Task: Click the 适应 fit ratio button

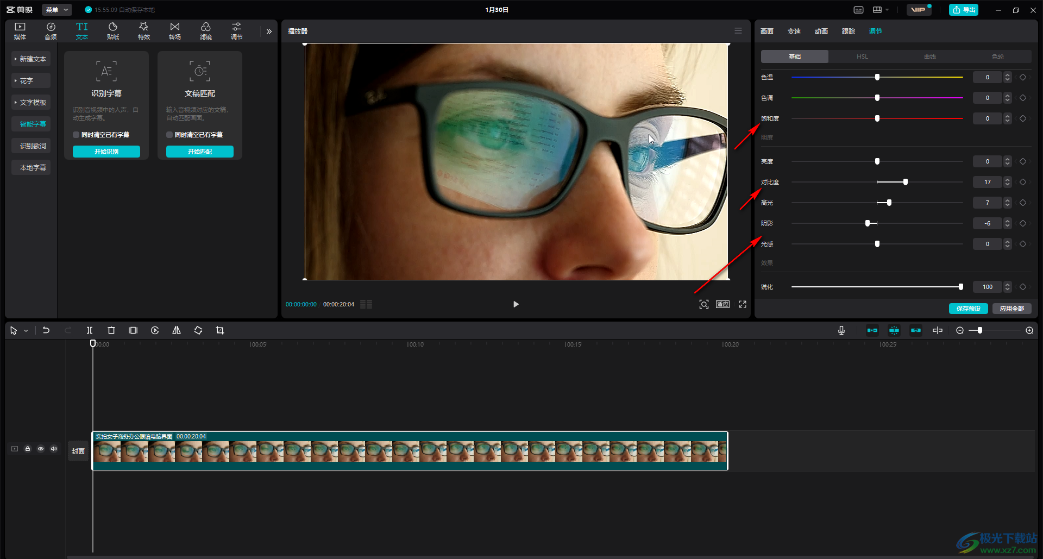Action: pos(722,304)
